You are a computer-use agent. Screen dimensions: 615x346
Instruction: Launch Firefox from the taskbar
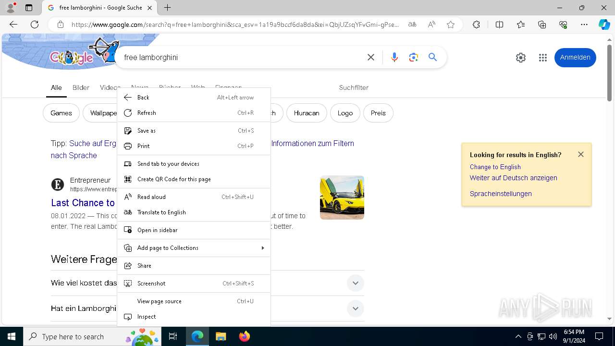pos(245,336)
